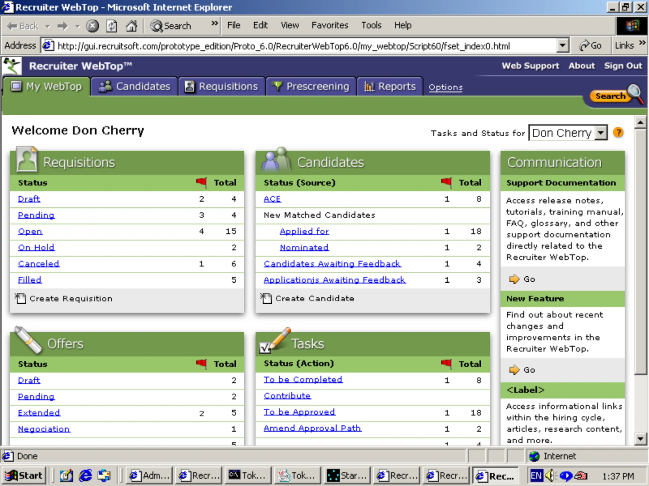The height and width of the screenshot is (486, 649).
Task: Click the EN language indicator in tray
Action: point(536,475)
